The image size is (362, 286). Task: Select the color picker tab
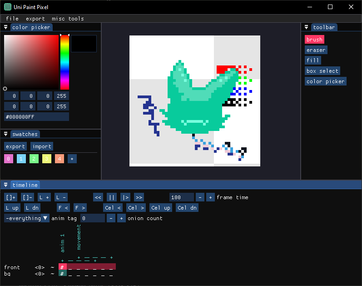pyautogui.click(x=31, y=27)
